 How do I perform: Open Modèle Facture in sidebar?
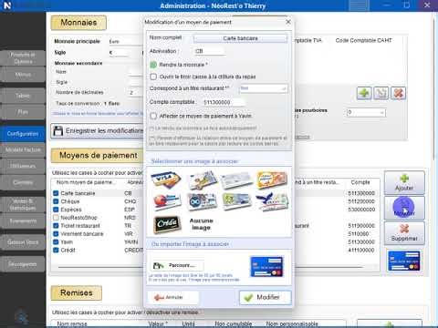click(x=23, y=149)
